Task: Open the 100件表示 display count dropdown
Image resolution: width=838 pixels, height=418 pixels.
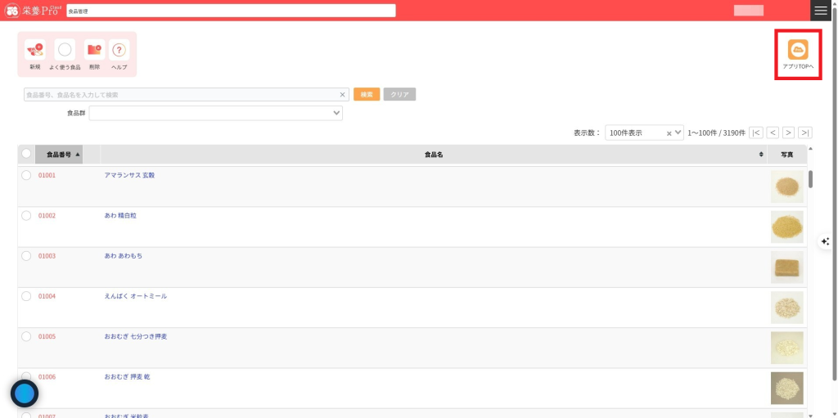Action: pos(678,133)
